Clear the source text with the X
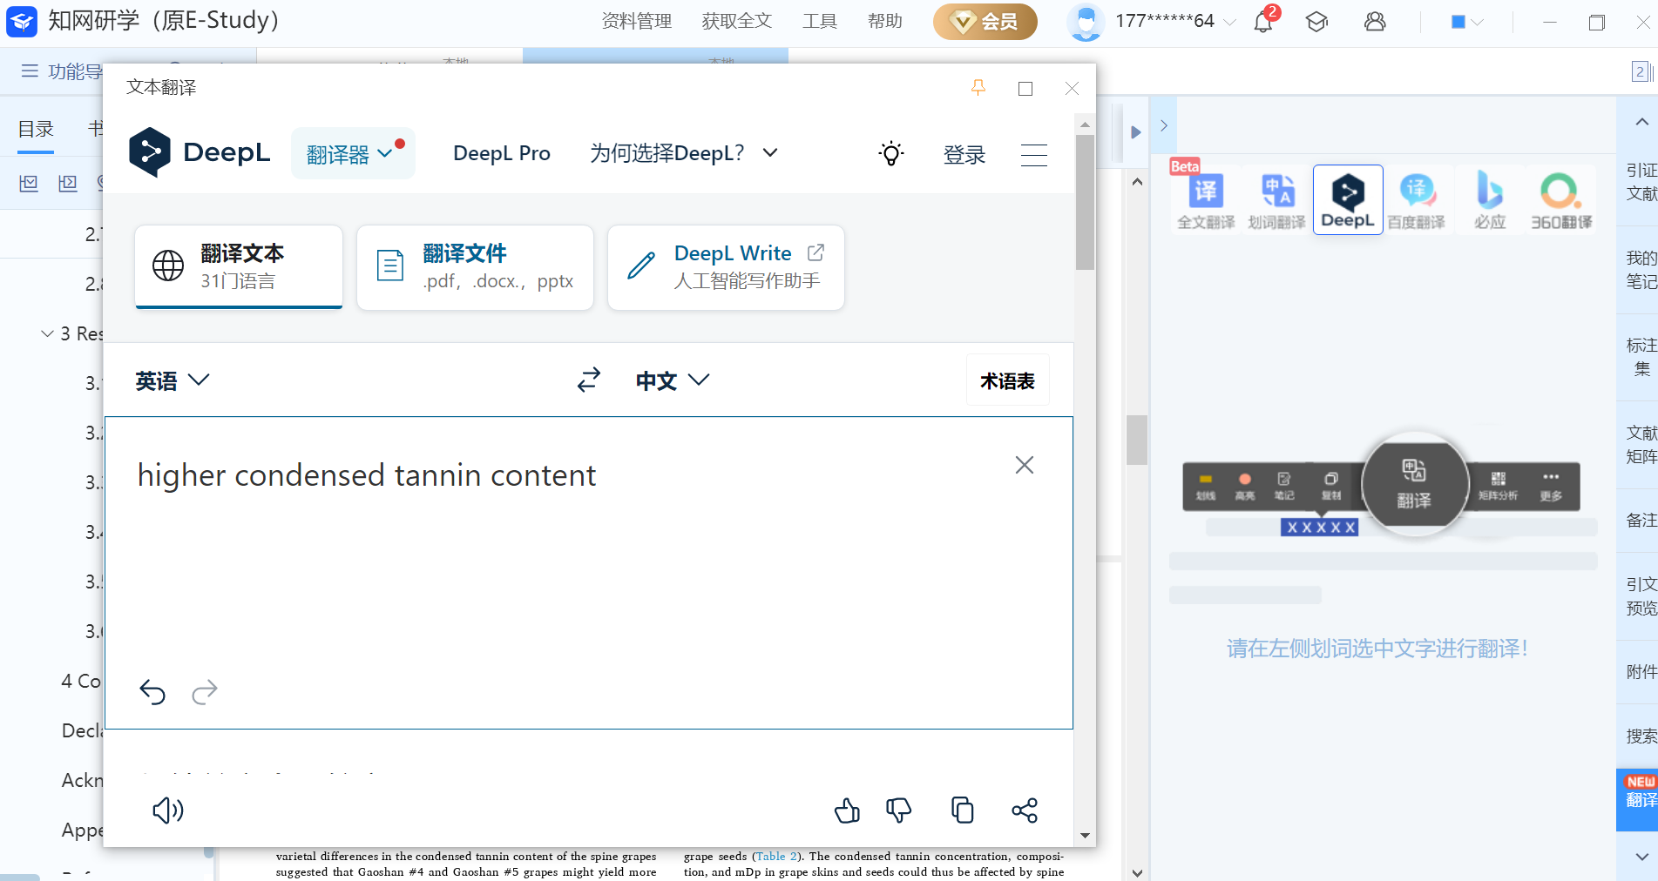Screen dimensions: 1658x881 [x=1024, y=465]
